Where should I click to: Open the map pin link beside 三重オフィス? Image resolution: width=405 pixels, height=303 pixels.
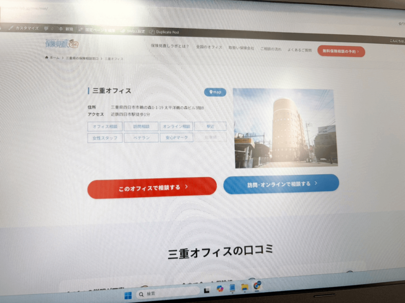(x=215, y=92)
